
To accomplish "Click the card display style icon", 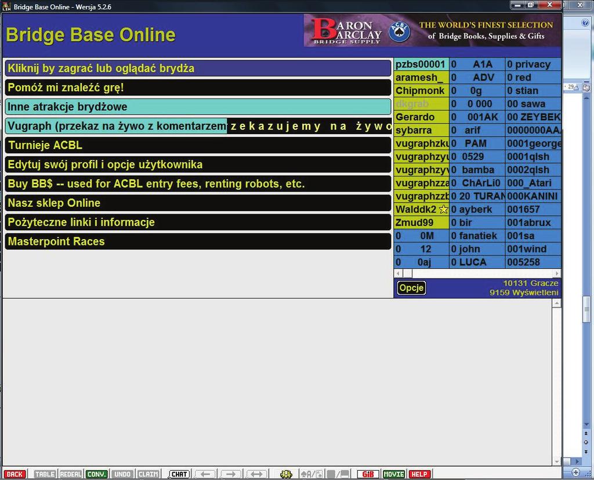I will click(312, 474).
